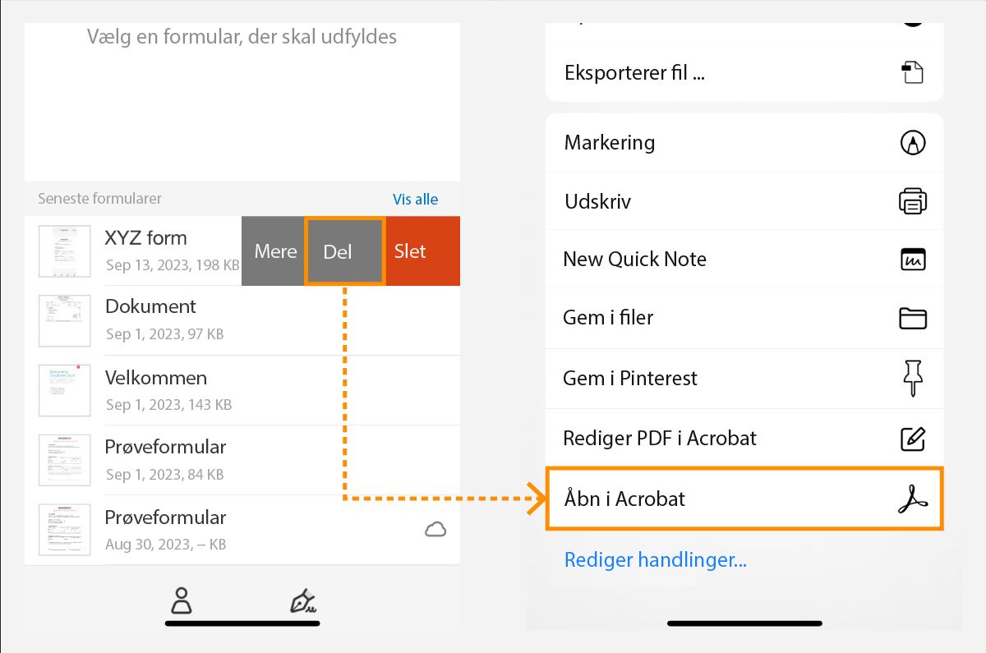Click the pen annotation icon for Markering

click(912, 141)
